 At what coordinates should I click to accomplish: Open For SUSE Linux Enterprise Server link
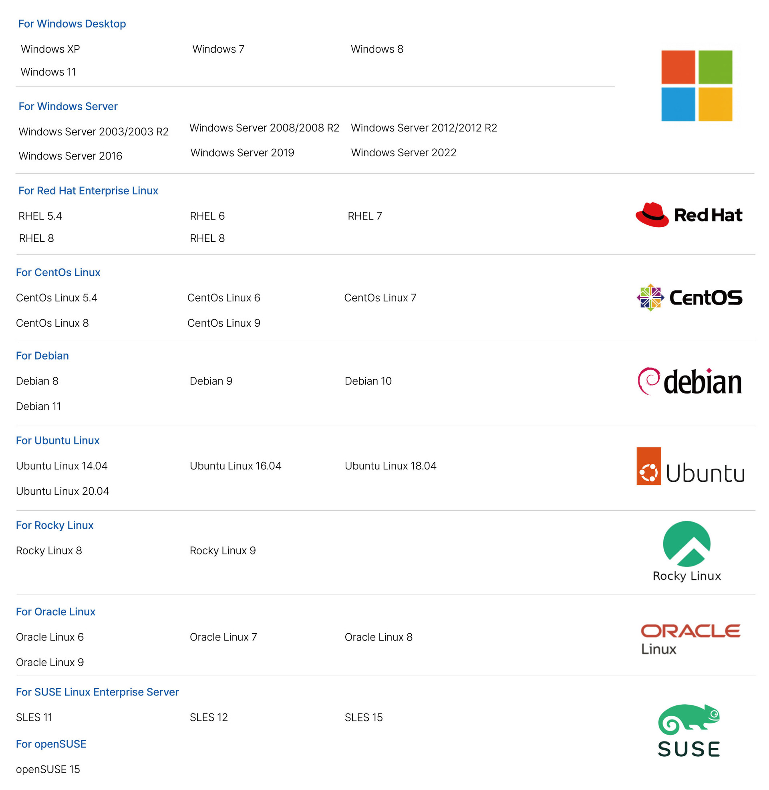[x=97, y=692]
